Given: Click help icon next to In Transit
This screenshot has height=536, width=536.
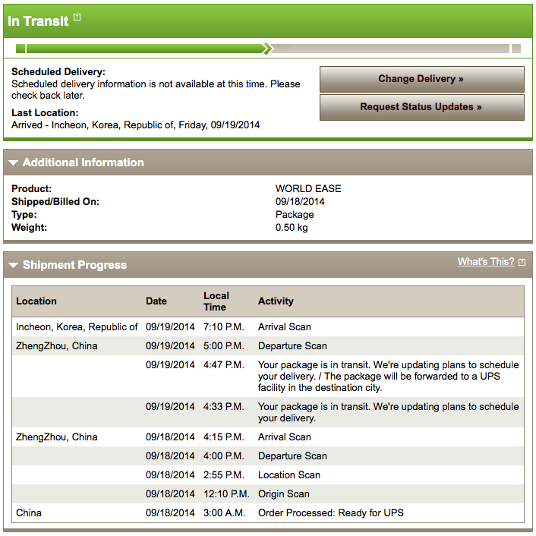Looking at the screenshot, I should (x=77, y=17).
